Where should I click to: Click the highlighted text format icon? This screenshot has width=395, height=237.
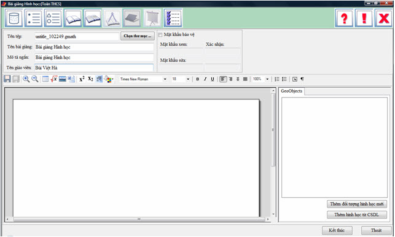pyautogui.click(x=100, y=79)
